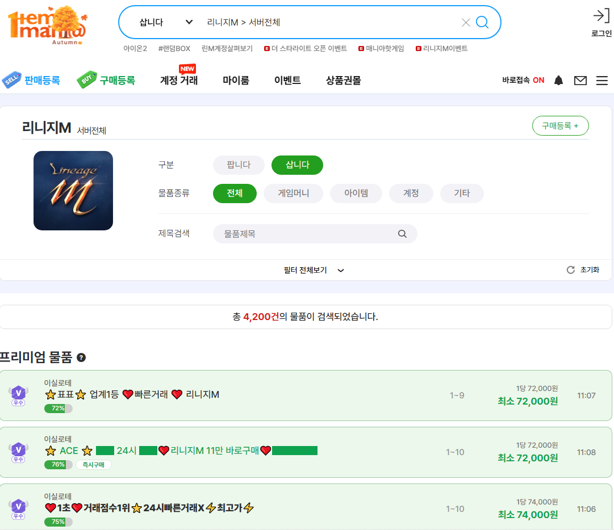Click the Lineage M game thumbnail

click(x=73, y=191)
